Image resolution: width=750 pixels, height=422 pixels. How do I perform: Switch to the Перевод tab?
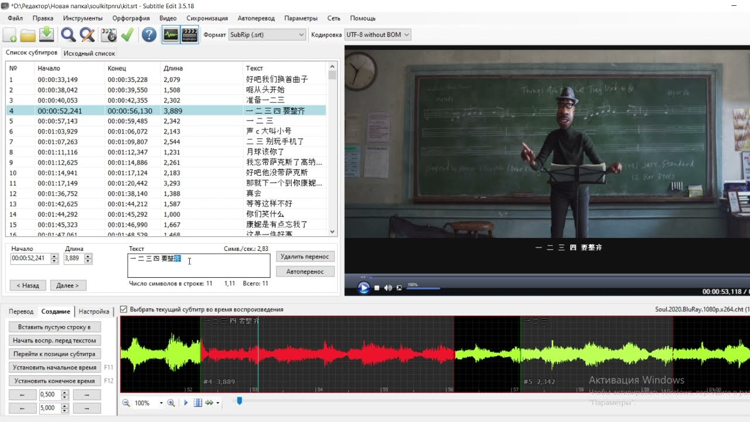[x=21, y=311]
